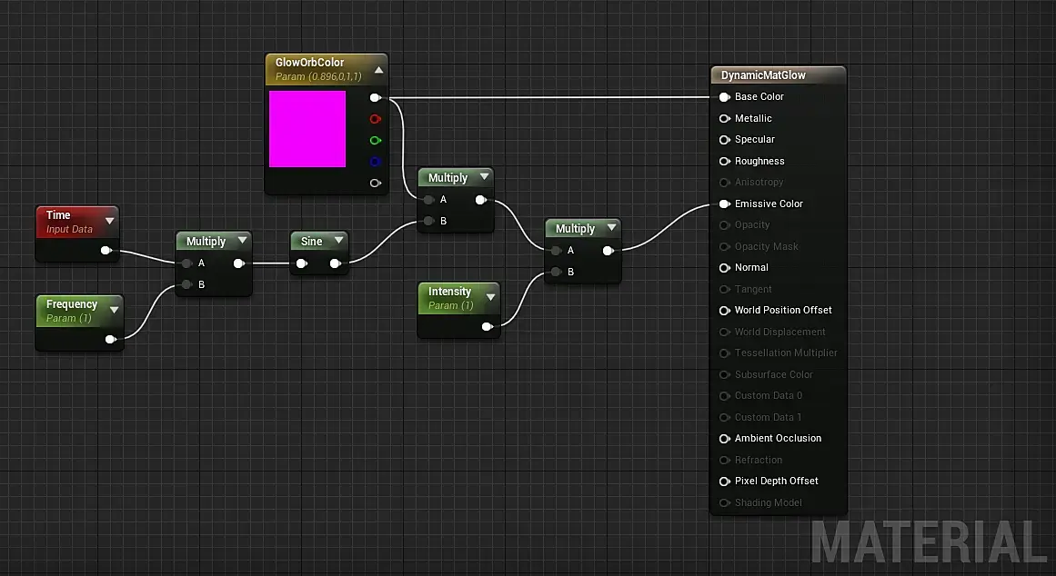Click the Custom Data 1 label

[x=768, y=417]
